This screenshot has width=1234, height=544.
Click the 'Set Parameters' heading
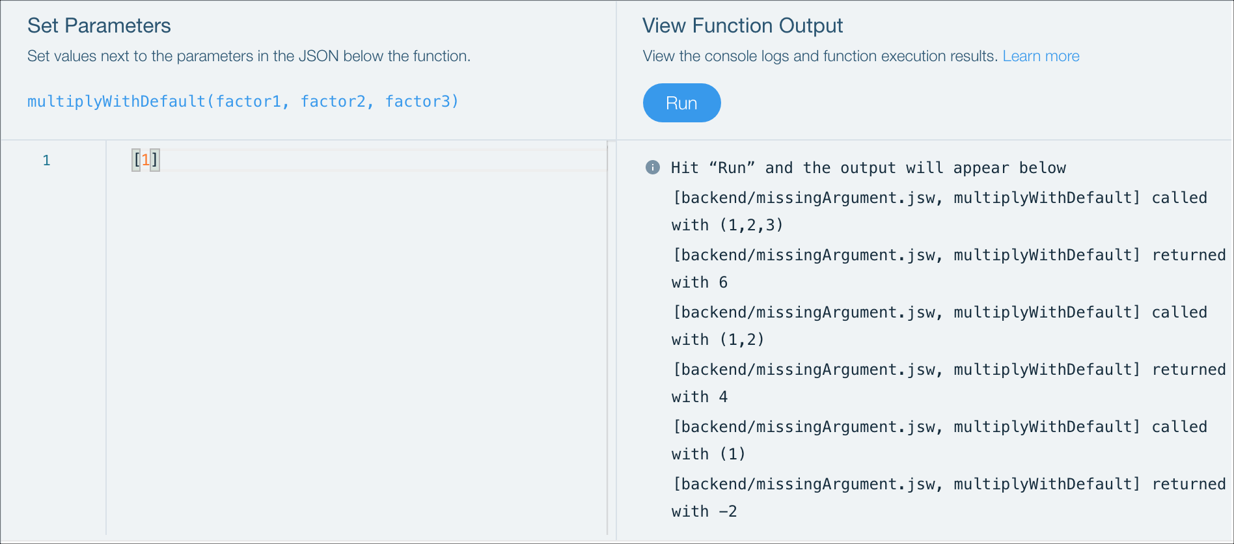coord(99,25)
